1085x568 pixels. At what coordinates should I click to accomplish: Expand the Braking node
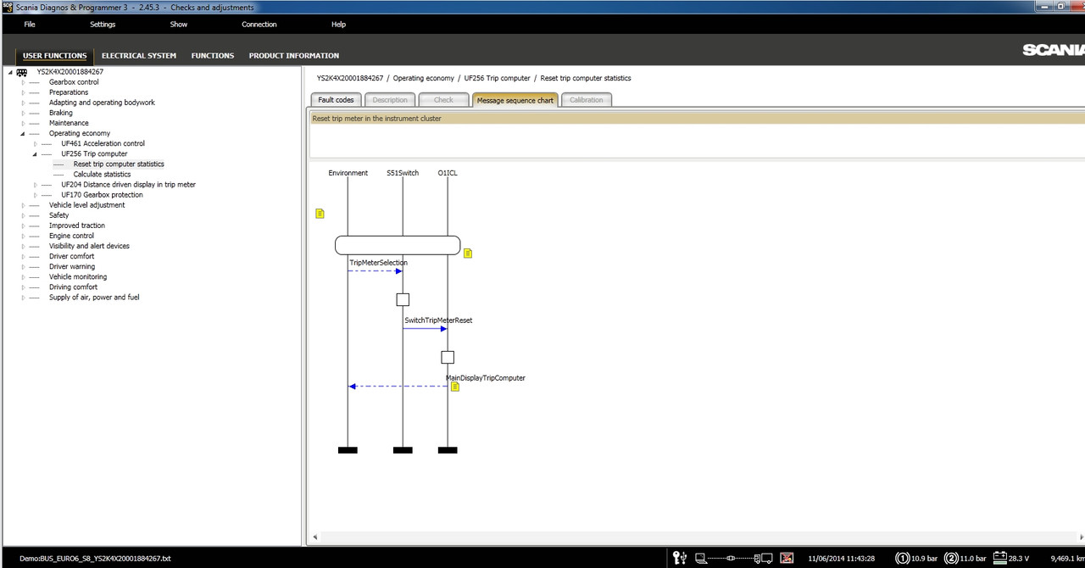[x=23, y=113]
